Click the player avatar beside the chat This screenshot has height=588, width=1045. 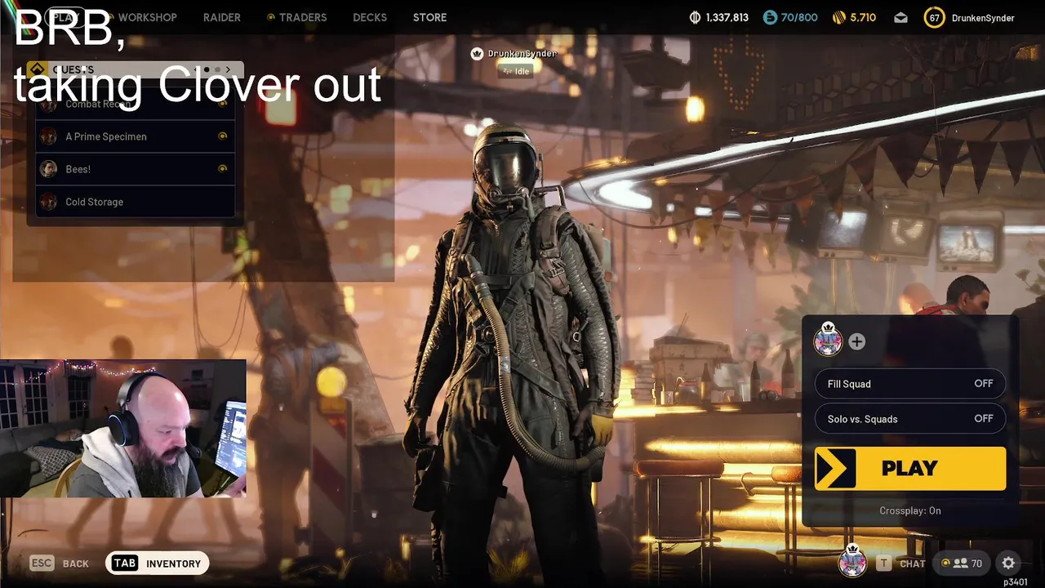click(852, 561)
